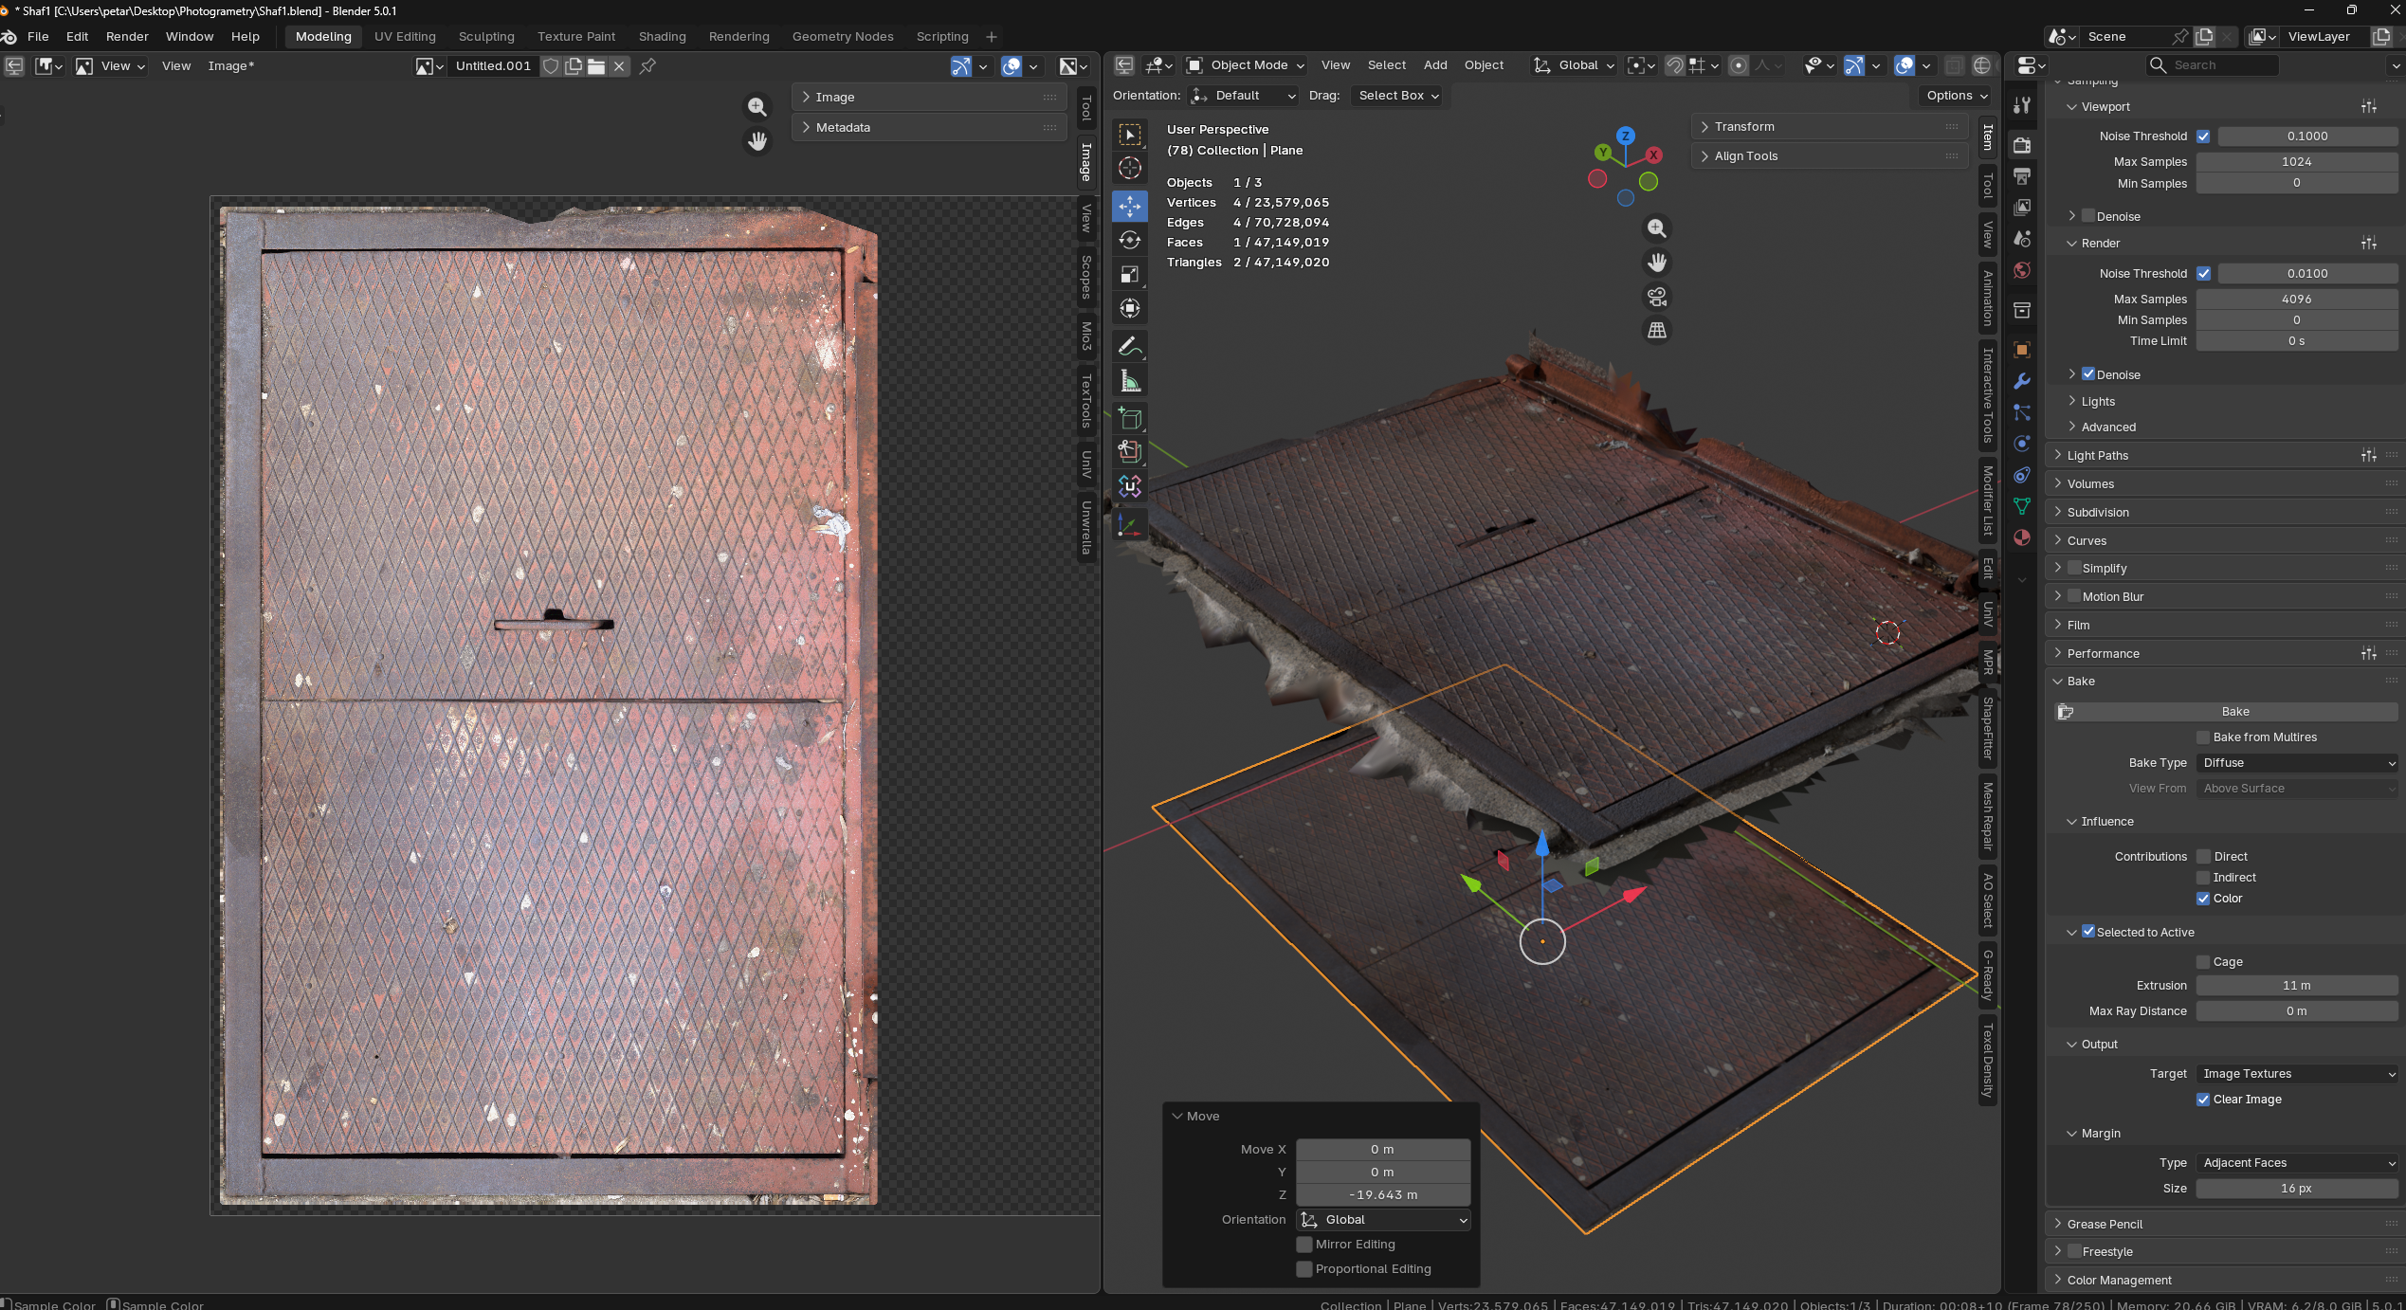The image size is (2406, 1310).
Task: Open Material properties tab icon
Action: tap(2022, 537)
